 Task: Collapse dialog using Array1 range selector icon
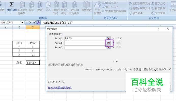pos(108,39)
